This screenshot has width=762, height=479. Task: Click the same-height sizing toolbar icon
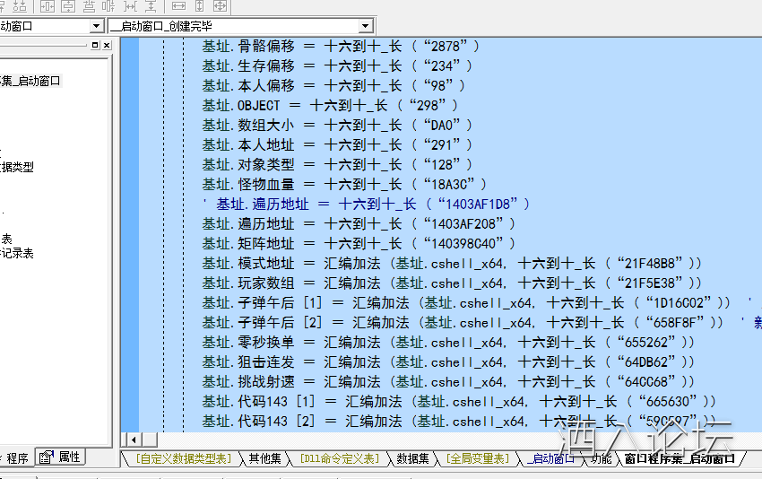199,6
